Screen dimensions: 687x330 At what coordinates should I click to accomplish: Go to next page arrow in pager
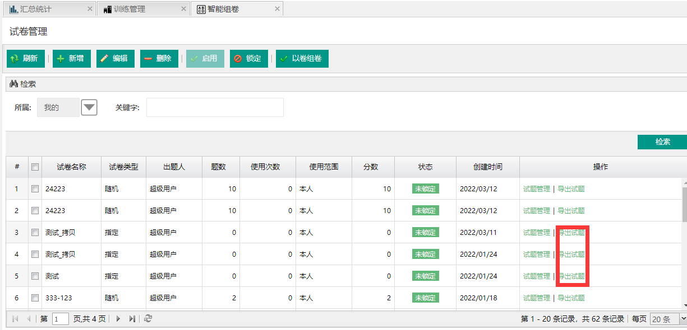click(118, 319)
